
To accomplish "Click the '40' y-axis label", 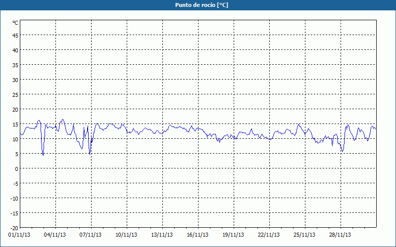I will [x=15, y=50].
